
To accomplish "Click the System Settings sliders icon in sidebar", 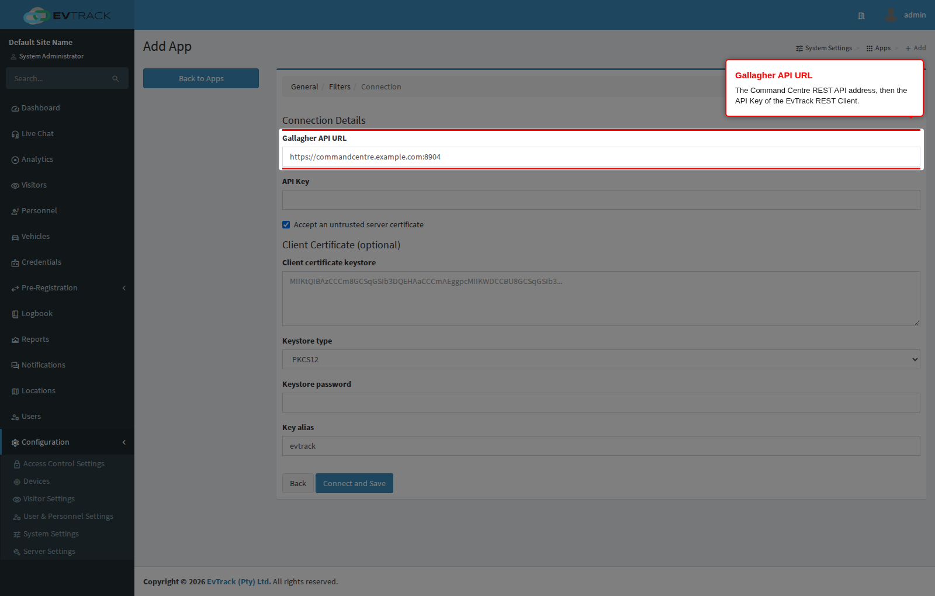I will pyautogui.click(x=17, y=535).
